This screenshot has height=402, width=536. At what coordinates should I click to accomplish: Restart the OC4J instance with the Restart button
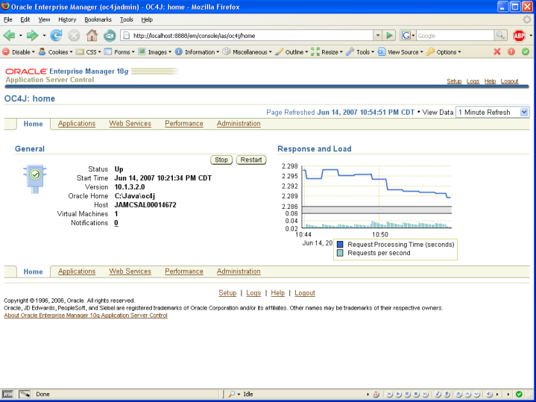[251, 160]
